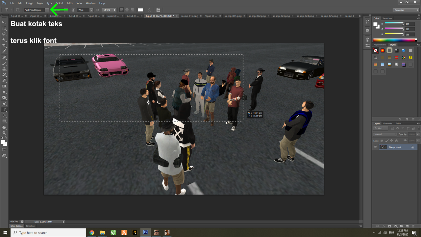Click the Windows search box
The width and height of the screenshot is (421, 237).
pyautogui.click(x=48, y=233)
